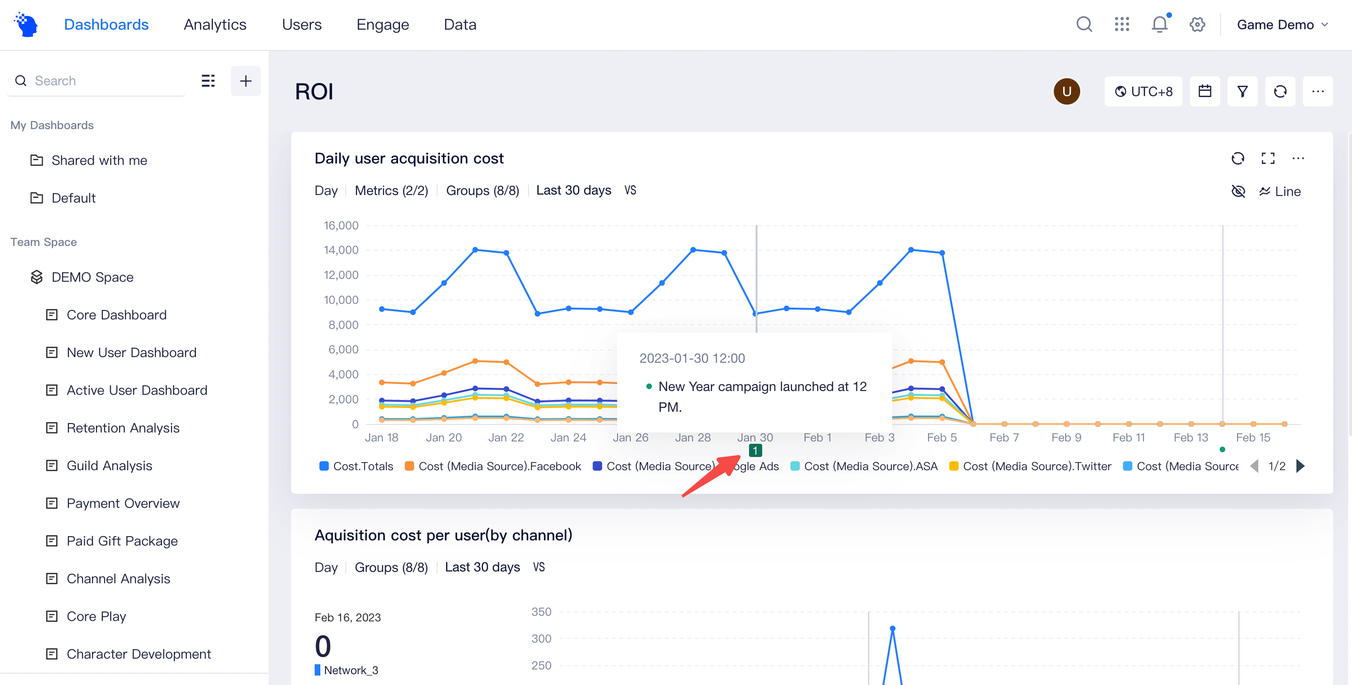Open the notifications bell
Image resolution: width=1352 pixels, height=685 pixels.
click(1159, 24)
